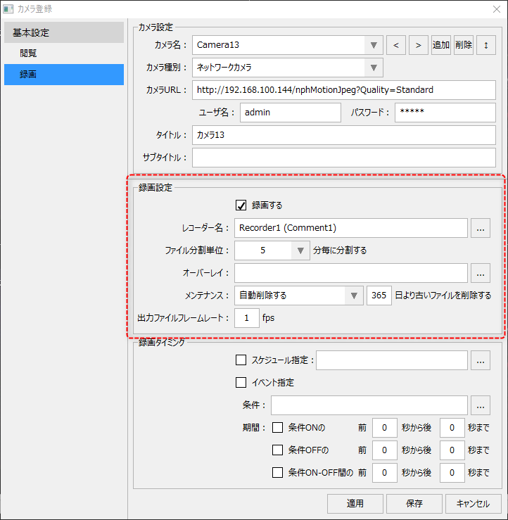Open ファイル分割単位 dropdown showing 5
The height and width of the screenshot is (520, 508).
300,251
